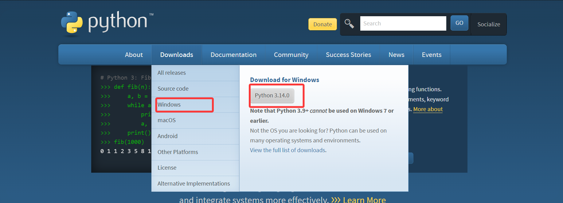Select macOS in the Downloads list
The width and height of the screenshot is (563, 203).
pyautogui.click(x=166, y=120)
